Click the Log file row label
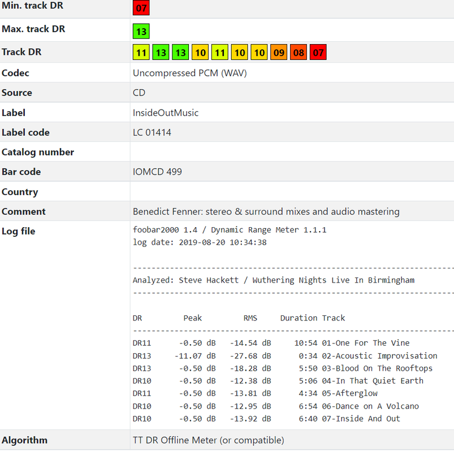Screen dimensions: 454x452 pyautogui.click(x=19, y=231)
